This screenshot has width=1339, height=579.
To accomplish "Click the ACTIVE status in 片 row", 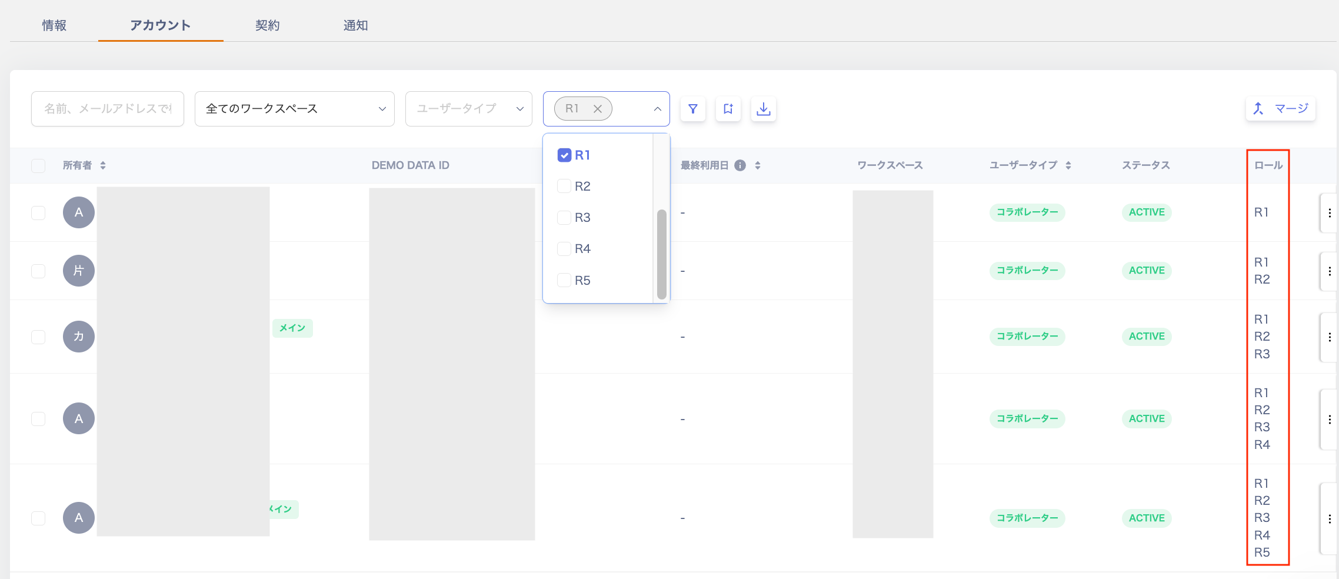I will click(x=1147, y=270).
